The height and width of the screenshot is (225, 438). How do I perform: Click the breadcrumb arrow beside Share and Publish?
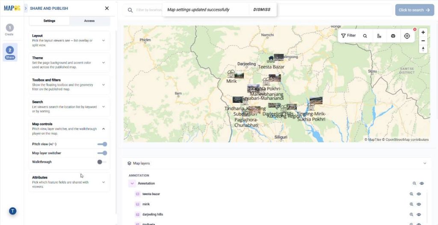pyautogui.click(x=26, y=9)
